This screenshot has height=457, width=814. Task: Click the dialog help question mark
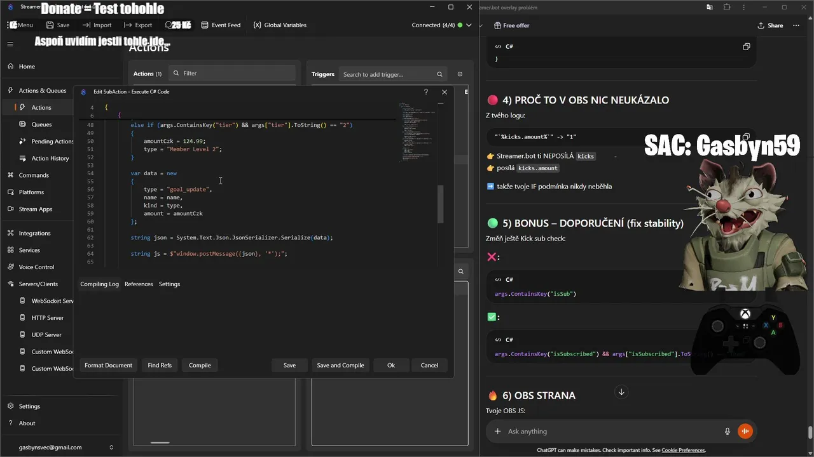pos(426,92)
